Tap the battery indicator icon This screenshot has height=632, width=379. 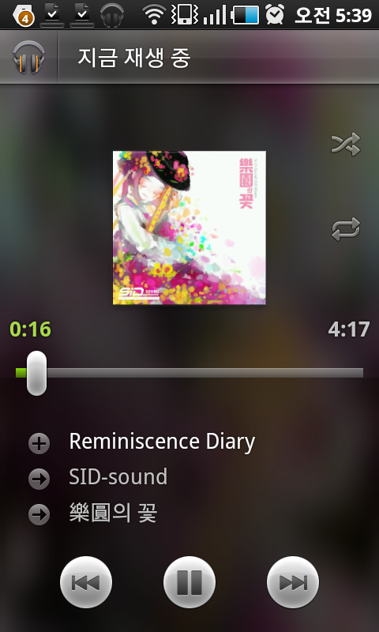coord(246,15)
